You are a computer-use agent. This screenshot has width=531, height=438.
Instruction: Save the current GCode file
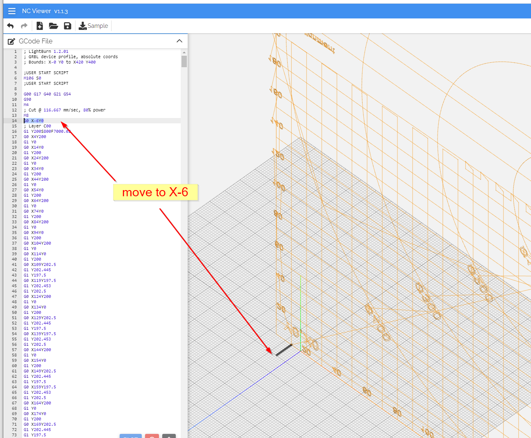coord(67,25)
